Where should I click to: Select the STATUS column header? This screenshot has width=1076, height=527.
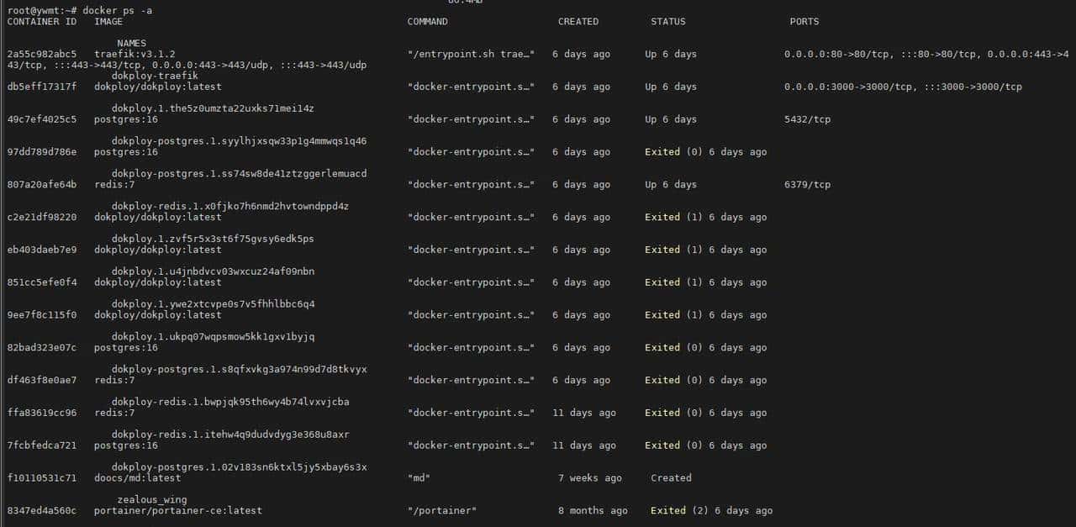[x=667, y=21]
